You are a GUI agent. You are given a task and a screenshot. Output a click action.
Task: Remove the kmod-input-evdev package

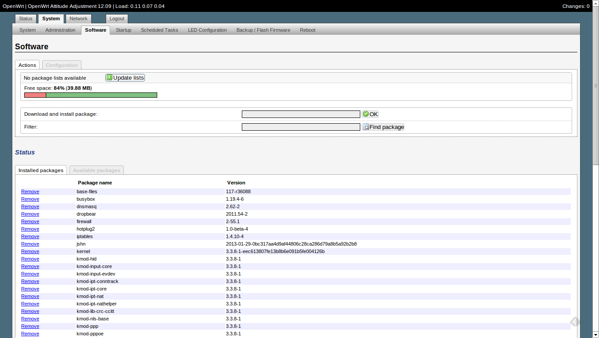[30, 274]
